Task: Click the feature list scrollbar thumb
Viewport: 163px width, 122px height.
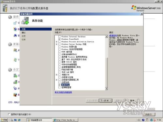Action: click(106, 72)
